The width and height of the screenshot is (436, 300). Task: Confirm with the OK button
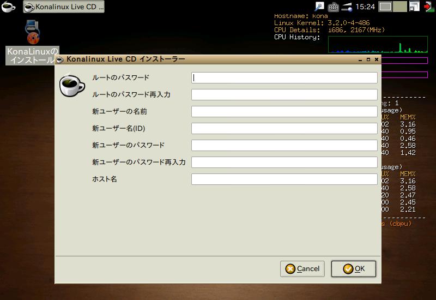click(x=353, y=269)
